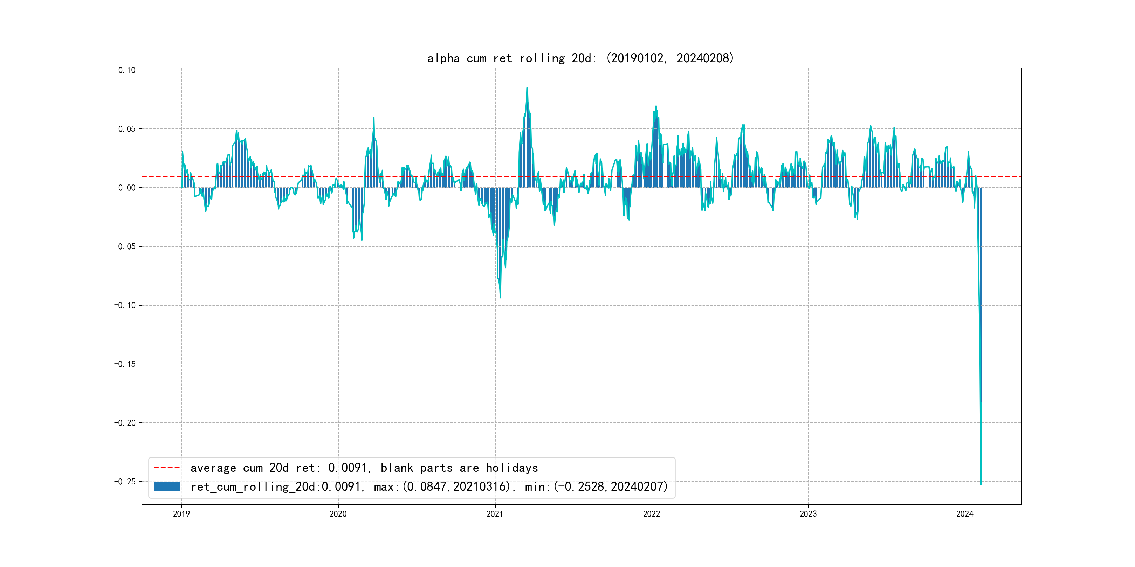Click the 2019 x-axis tick label
1135x567 pixels.
(x=181, y=514)
